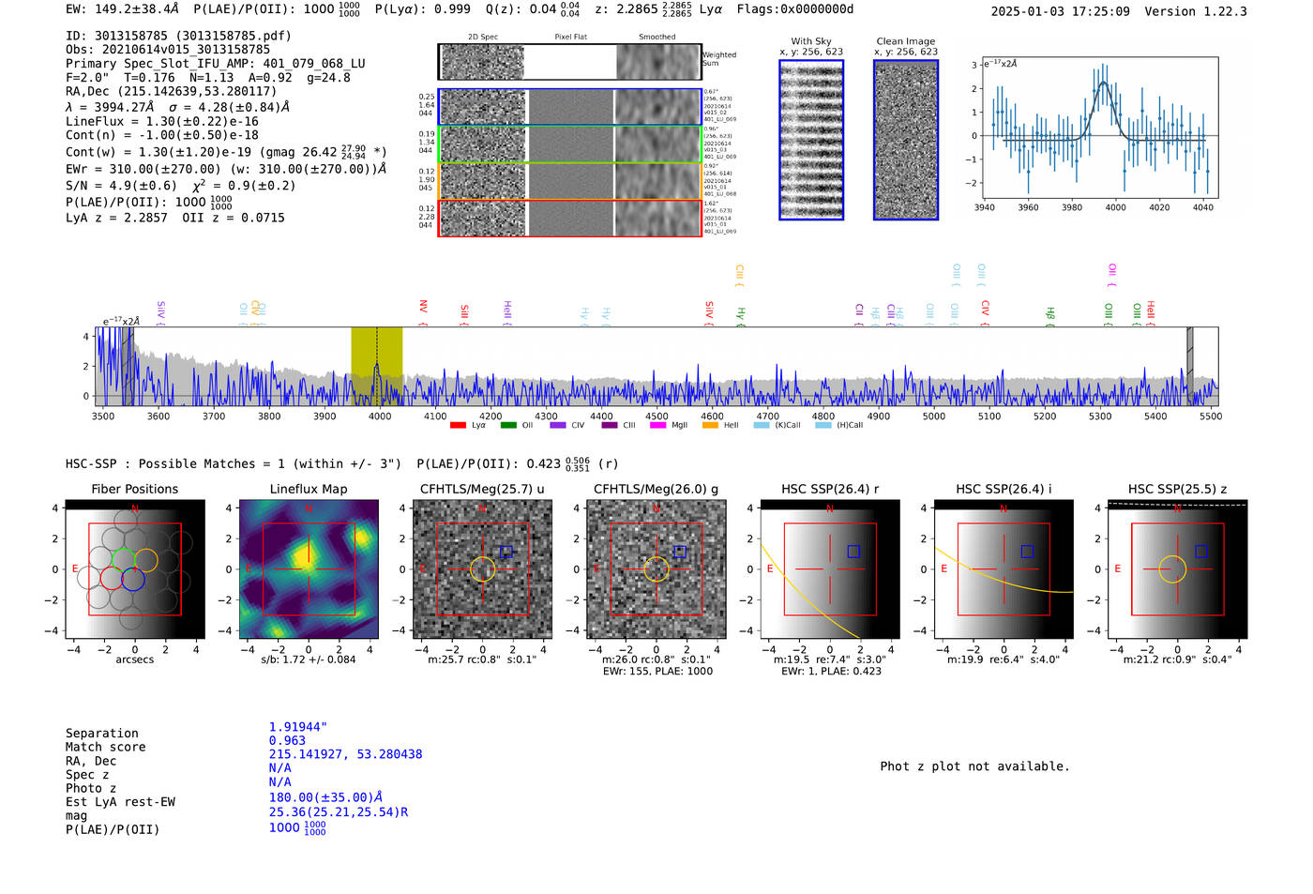The width and height of the screenshot is (1313, 894).
Task: Click the Flags:0x0000000d value
Action: click(x=795, y=9)
